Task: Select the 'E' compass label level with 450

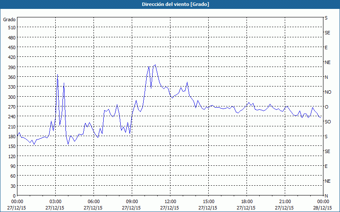Action: [326, 47]
